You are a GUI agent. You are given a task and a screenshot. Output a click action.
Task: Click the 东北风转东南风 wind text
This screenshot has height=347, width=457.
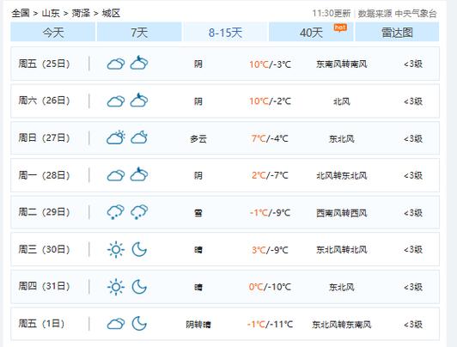click(342, 325)
